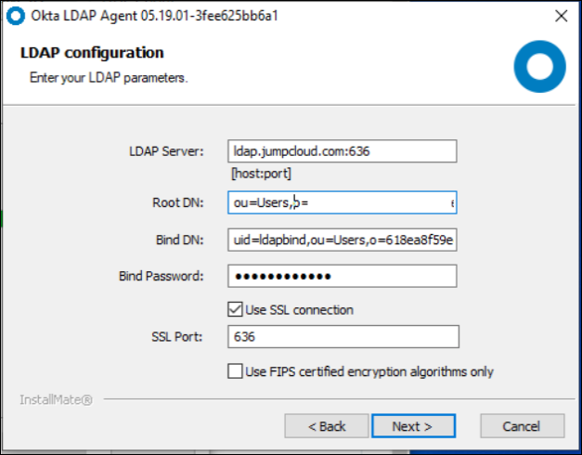The width and height of the screenshot is (582, 455).
Task: Click "Enter your LDAP parameters" text
Action: (109, 77)
